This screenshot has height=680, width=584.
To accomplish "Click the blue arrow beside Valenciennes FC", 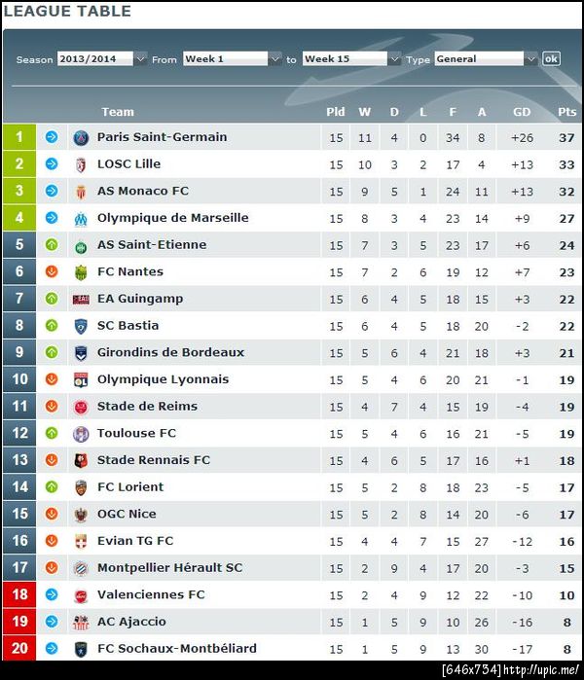I will pyautogui.click(x=52, y=595).
